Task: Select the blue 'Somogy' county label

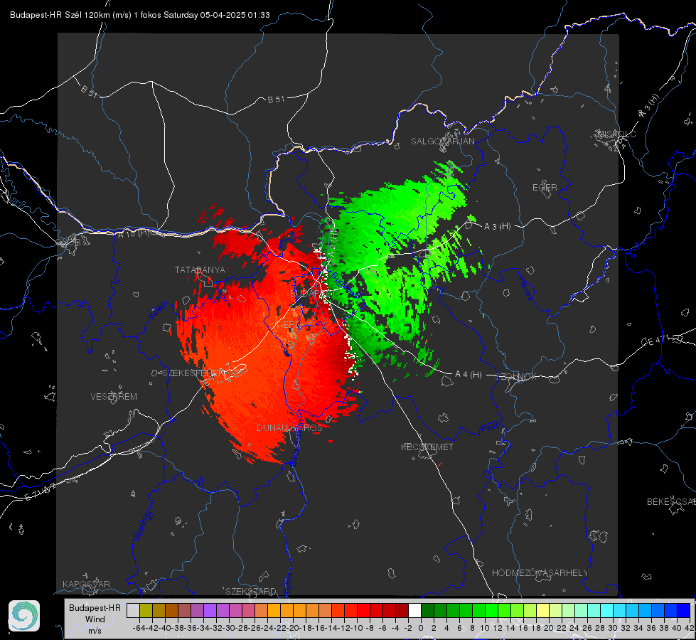Action: coord(143,525)
